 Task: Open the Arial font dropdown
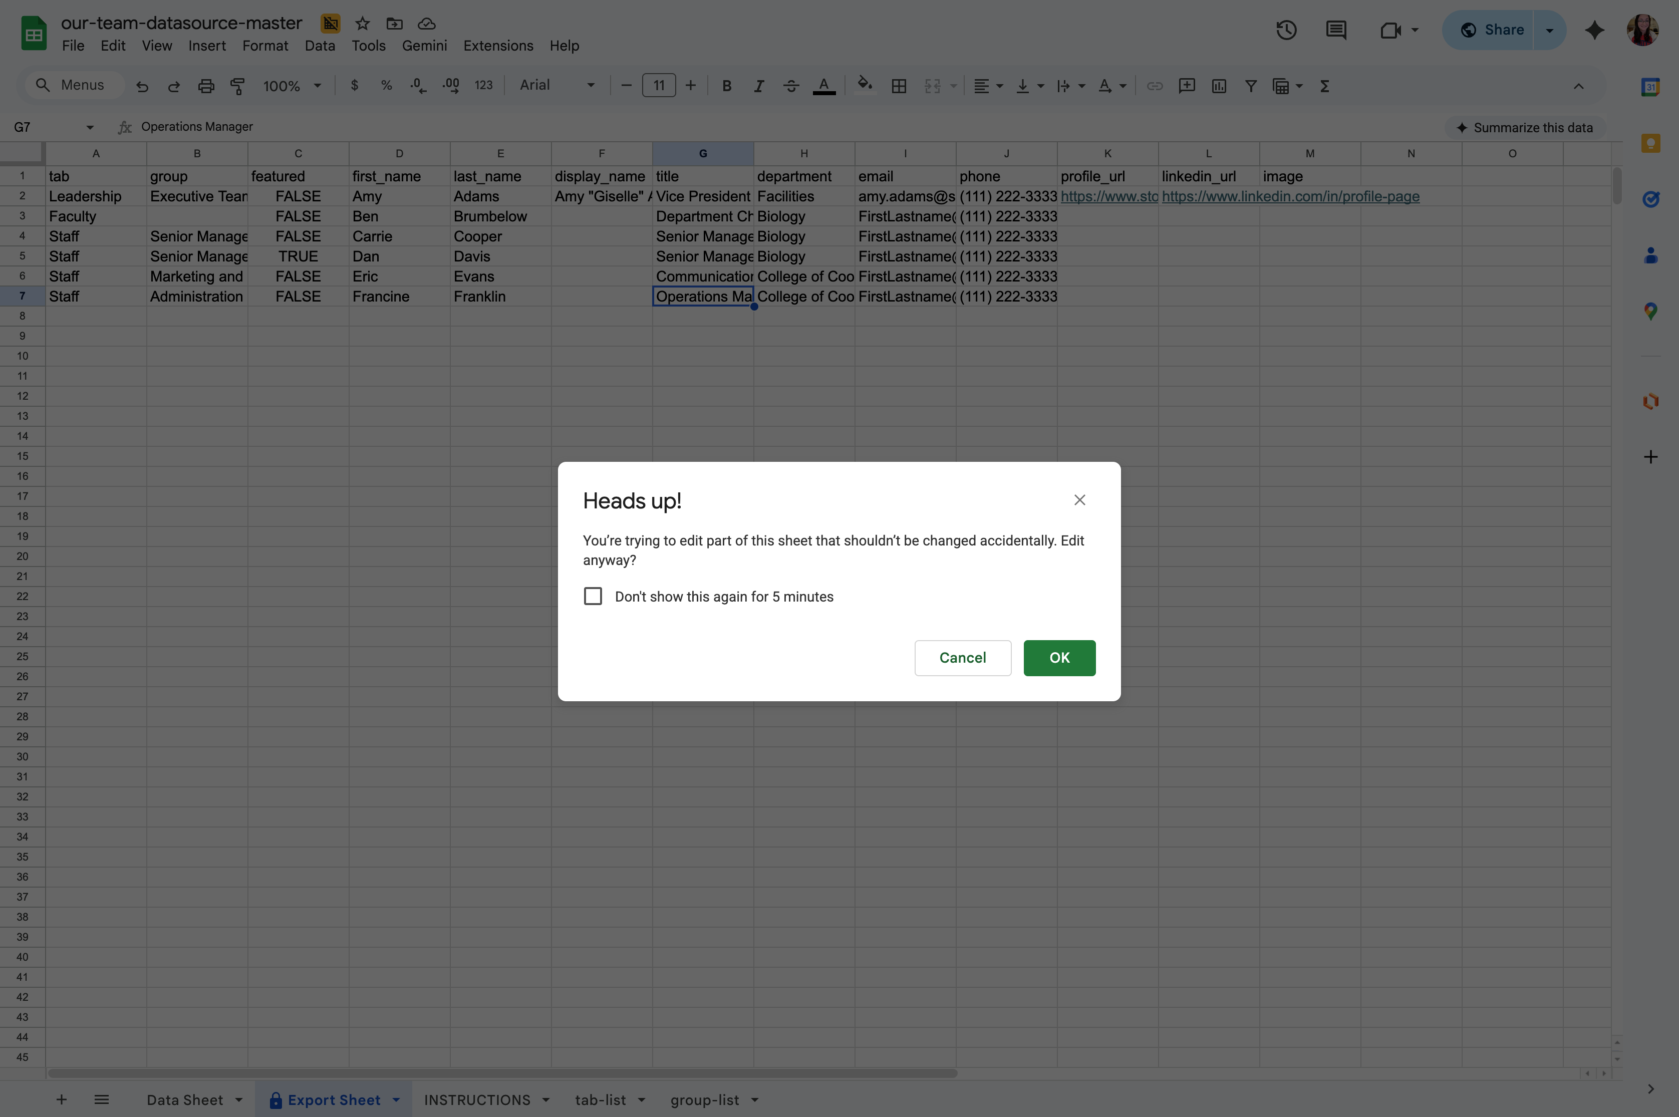[557, 86]
